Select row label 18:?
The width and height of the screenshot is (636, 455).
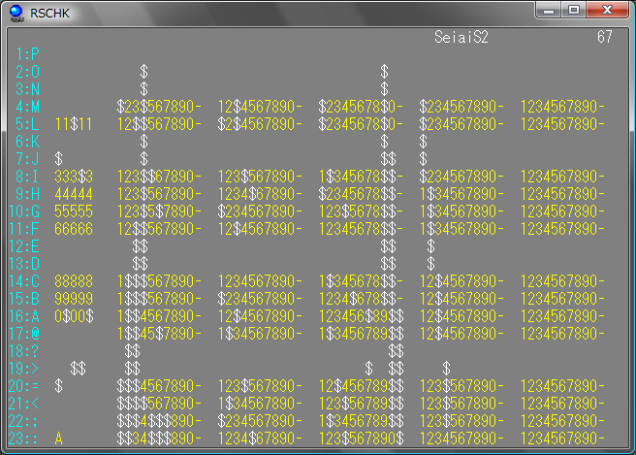coord(24,350)
